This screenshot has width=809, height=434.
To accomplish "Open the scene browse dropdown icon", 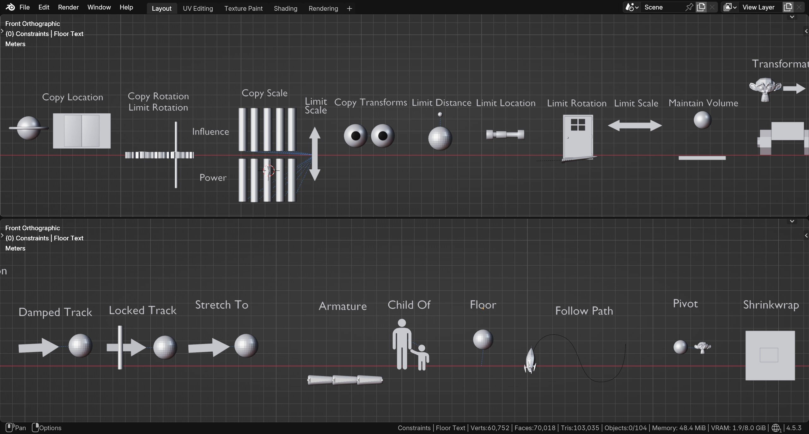I will coord(632,7).
